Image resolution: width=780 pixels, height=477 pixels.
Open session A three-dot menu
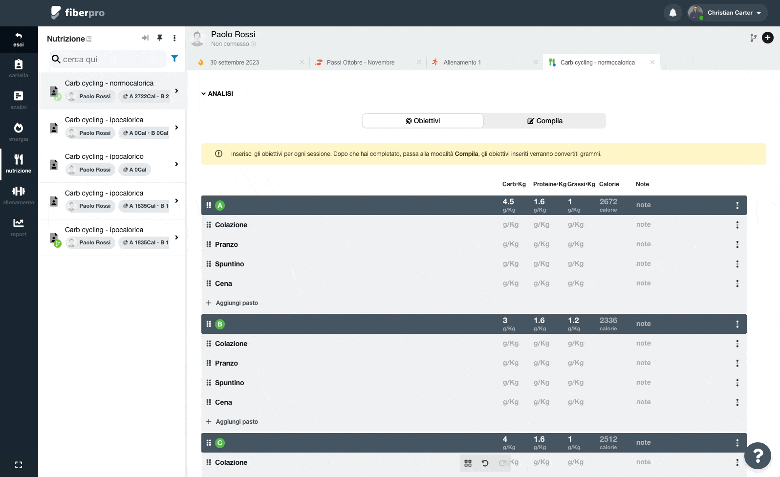click(737, 205)
